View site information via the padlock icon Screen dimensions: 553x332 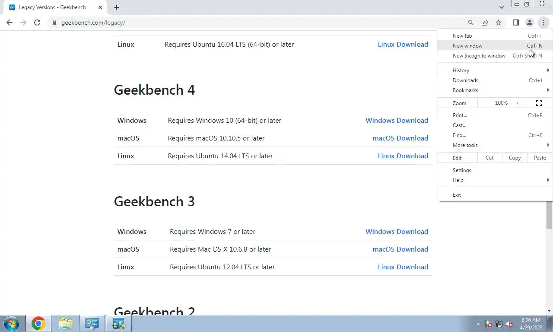click(54, 22)
